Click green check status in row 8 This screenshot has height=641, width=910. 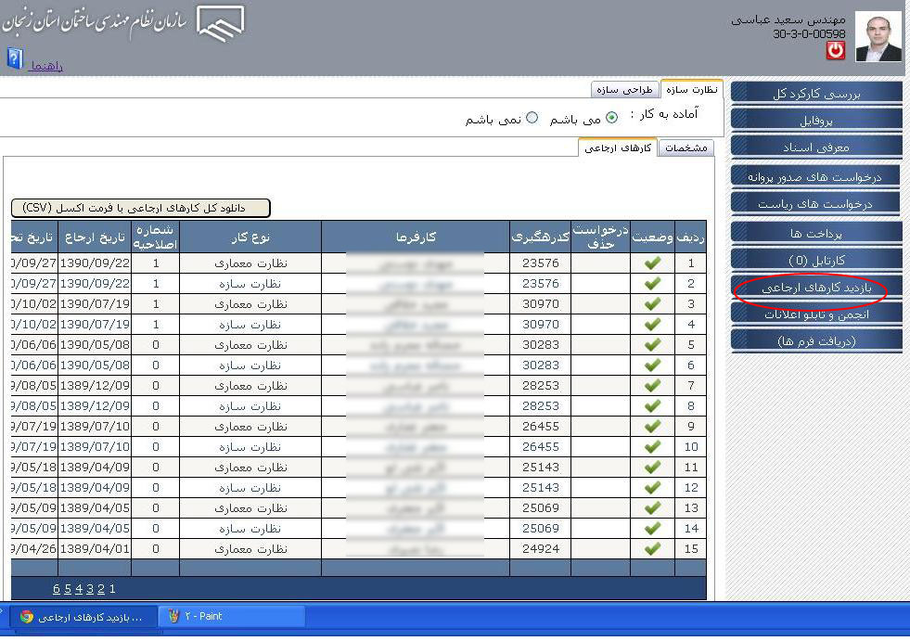(x=652, y=406)
